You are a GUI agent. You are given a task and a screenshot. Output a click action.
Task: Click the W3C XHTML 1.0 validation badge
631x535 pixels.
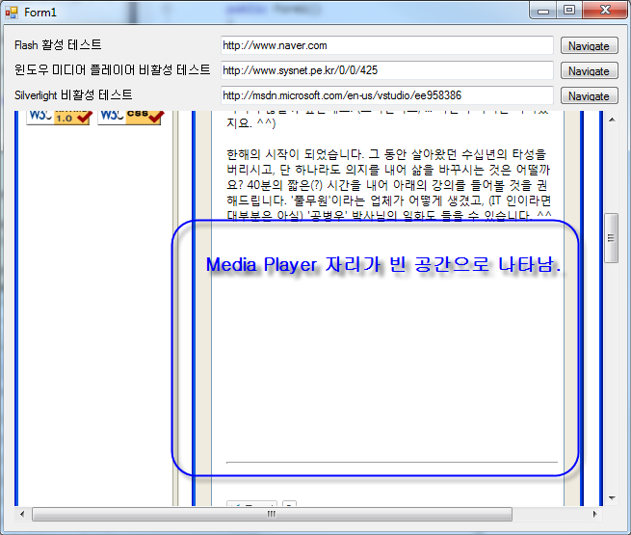click(x=58, y=117)
